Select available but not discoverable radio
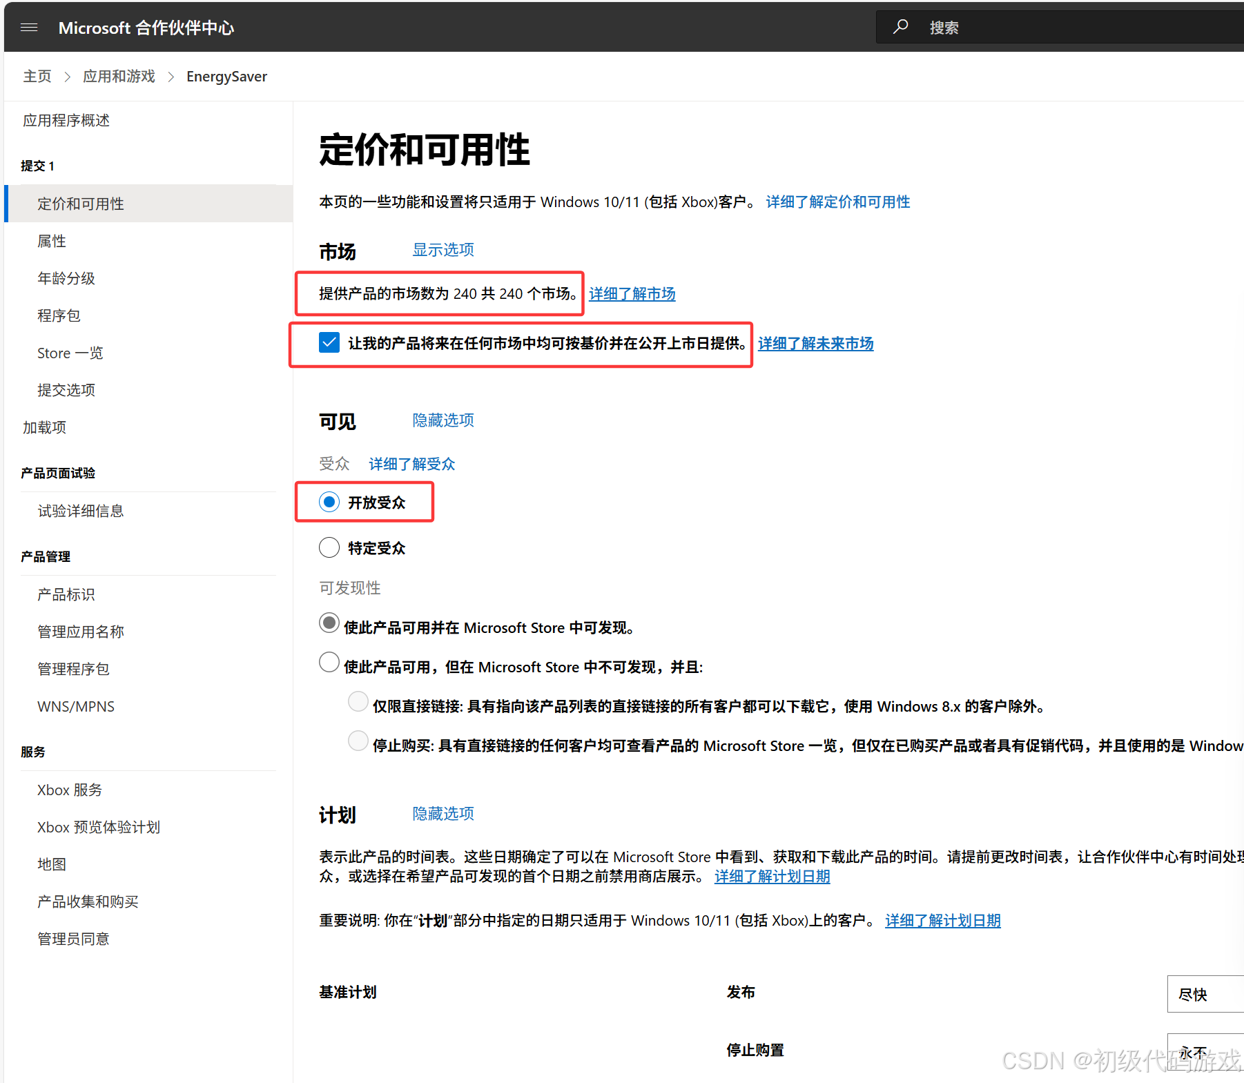Viewport: 1244px width, 1083px height. coord(329,662)
